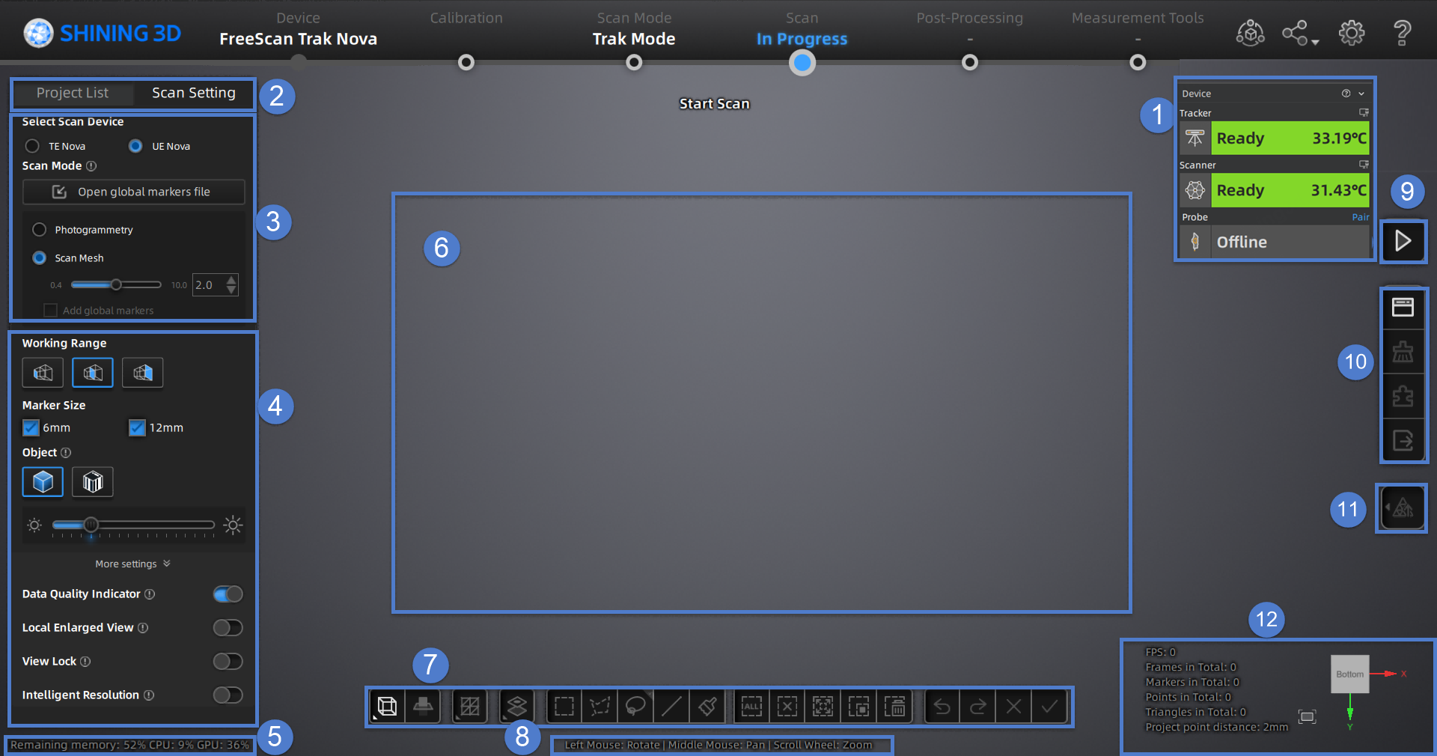Click Open global markers file button
The image size is (1437, 756).
point(134,192)
